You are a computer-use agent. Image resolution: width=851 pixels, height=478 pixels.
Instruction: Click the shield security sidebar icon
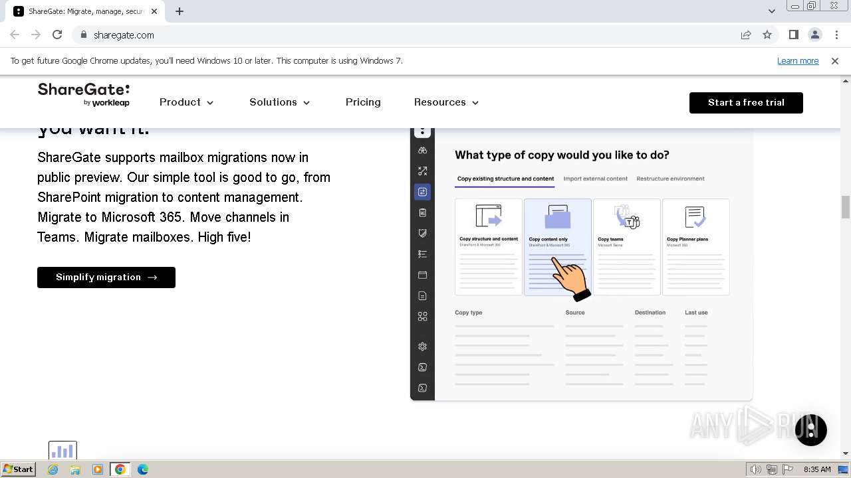[x=422, y=233]
